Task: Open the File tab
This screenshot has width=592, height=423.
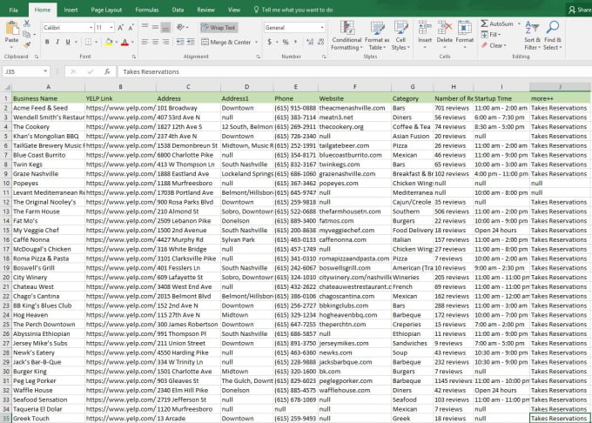Action: (x=14, y=10)
